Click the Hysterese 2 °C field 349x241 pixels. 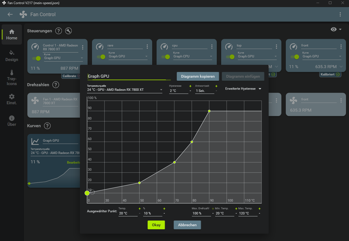179,91
